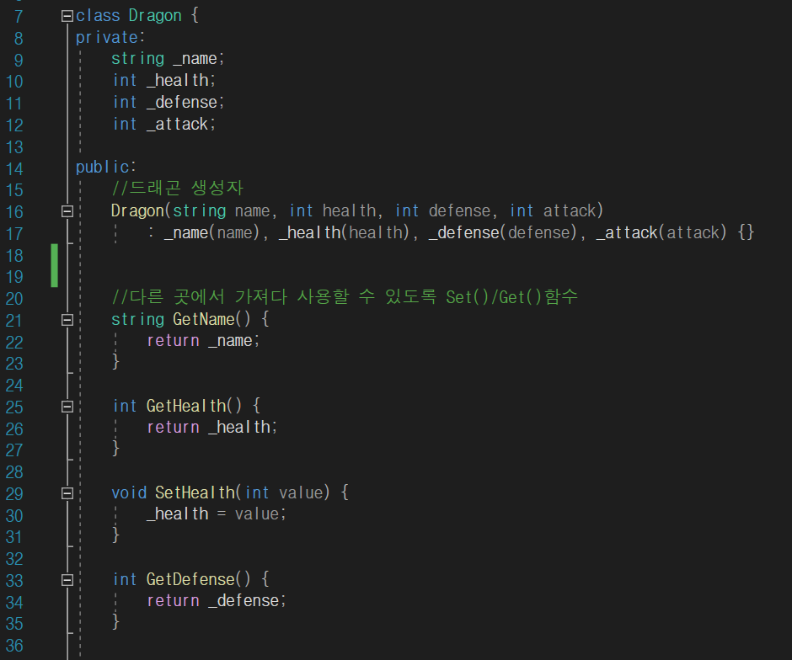
Task: Click '_name(name)' in the initializer list
Action: pyautogui.click(x=211, y=232)
